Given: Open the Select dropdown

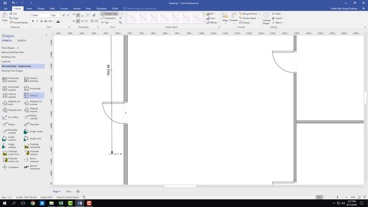Looking at the screenshot, I should (x=278, y=22).
